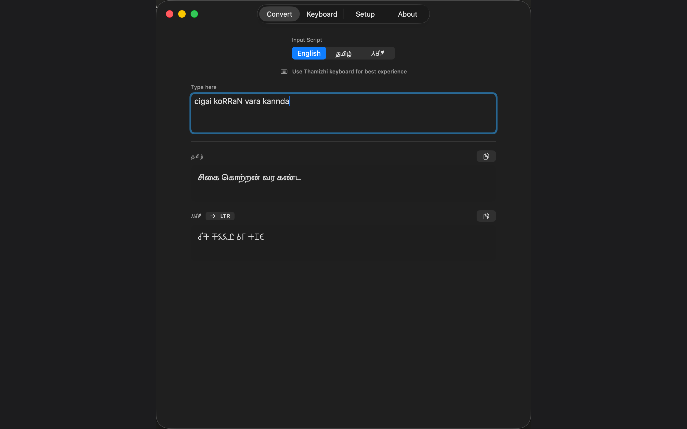The image size is (687, 429).
Task: Copy the Tamil output text
Action: [486, 156]
